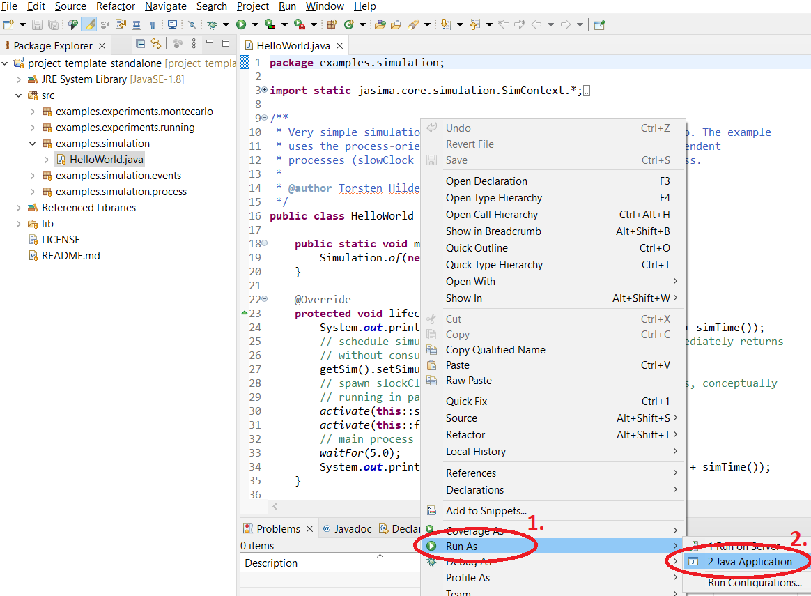
Task: Select '2 Java Application' from submenu
Action: pyautogui.click(x=750, y=562)
